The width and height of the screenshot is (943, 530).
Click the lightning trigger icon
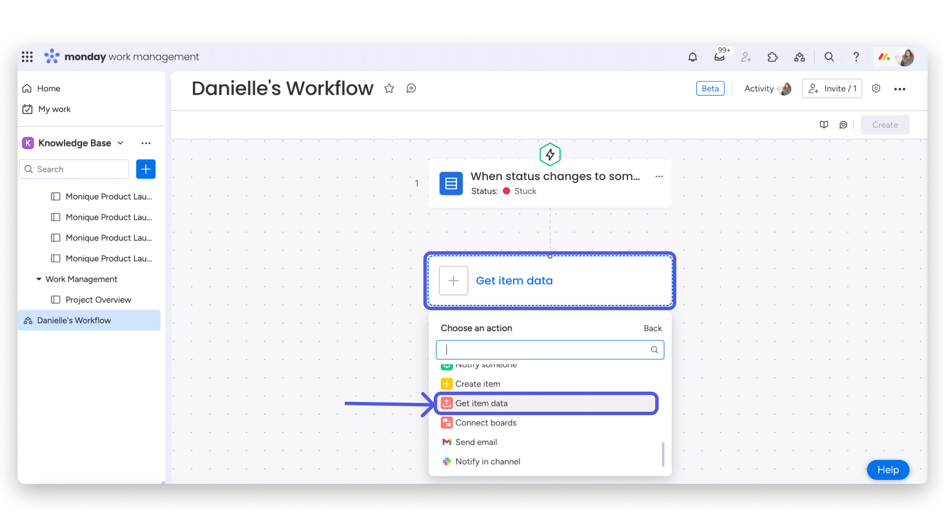tap(550, 155)
